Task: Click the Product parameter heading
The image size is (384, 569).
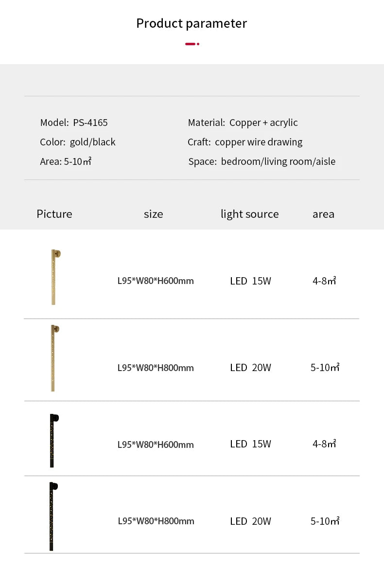Action: (x=192, y=23)
